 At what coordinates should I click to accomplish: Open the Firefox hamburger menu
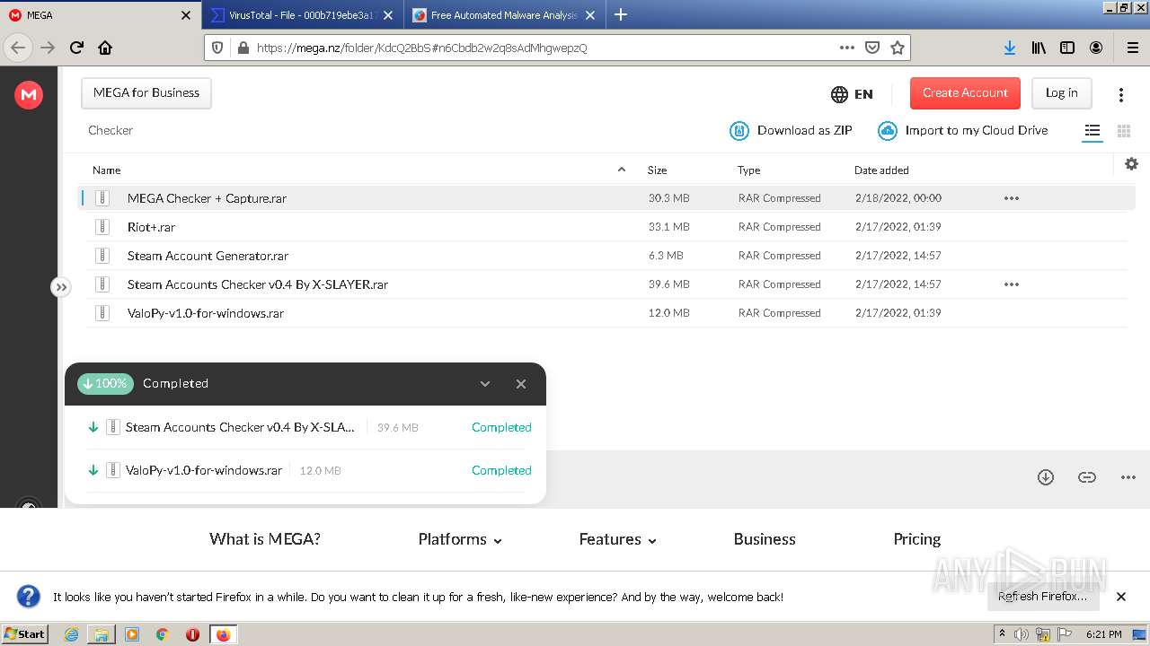[x=1132, y=48]
